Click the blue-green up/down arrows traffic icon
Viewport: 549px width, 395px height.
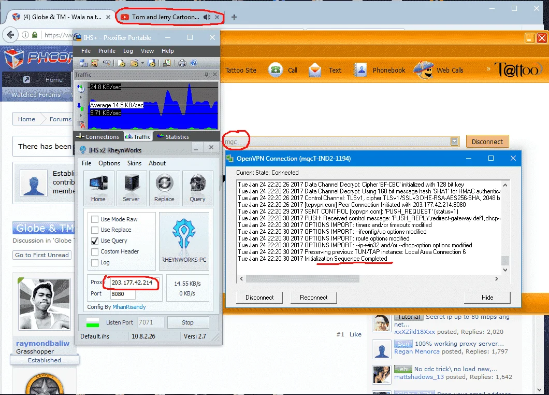[80, 106]
